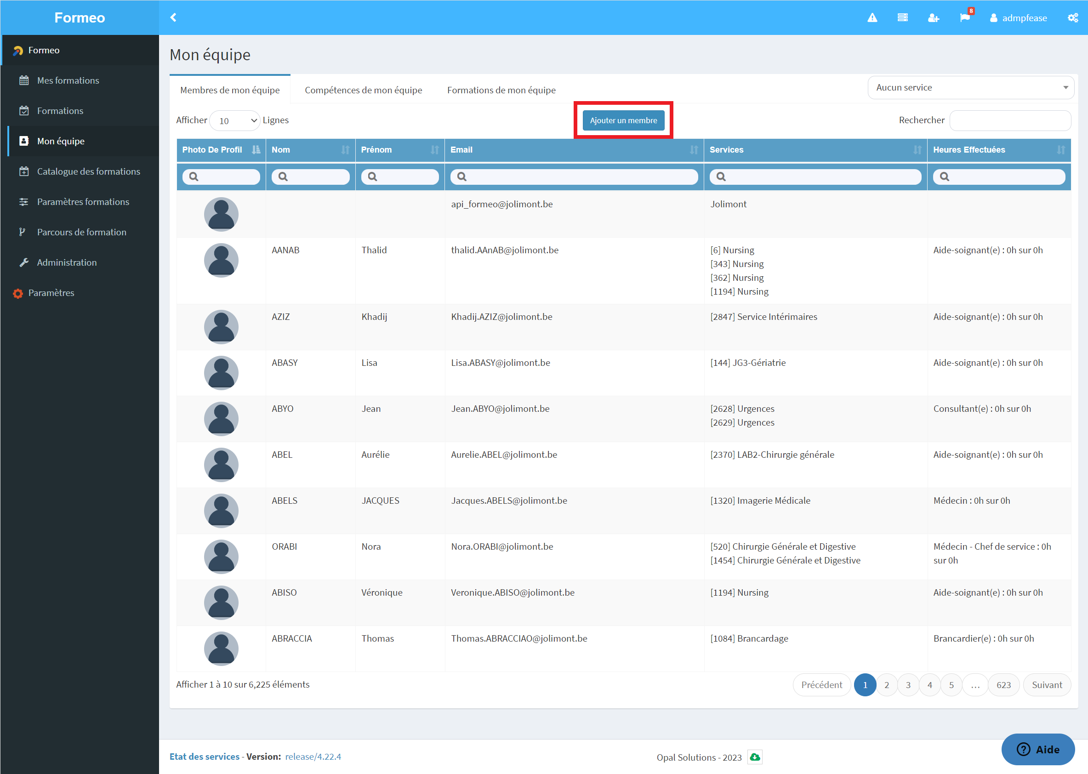1088x774 pixels.
Task: Select Mon équipe in sidebar
Action: click(80, 141)
